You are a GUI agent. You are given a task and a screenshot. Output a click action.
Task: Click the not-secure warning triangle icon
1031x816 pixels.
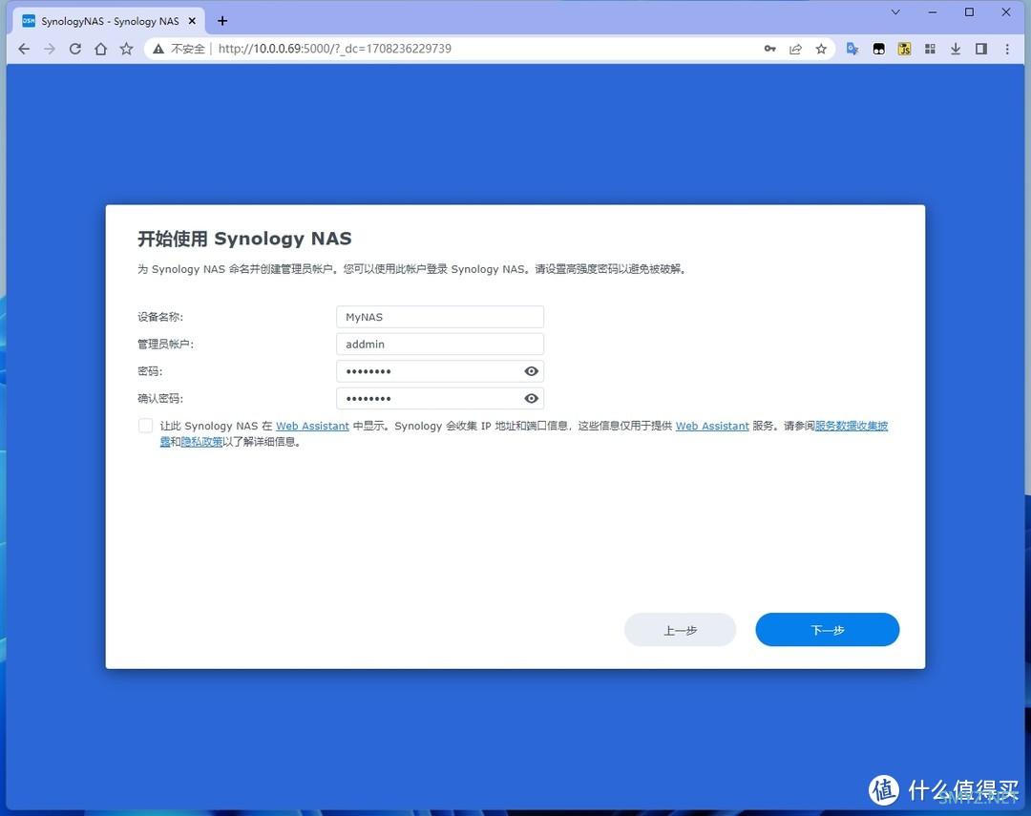[158, 49]
